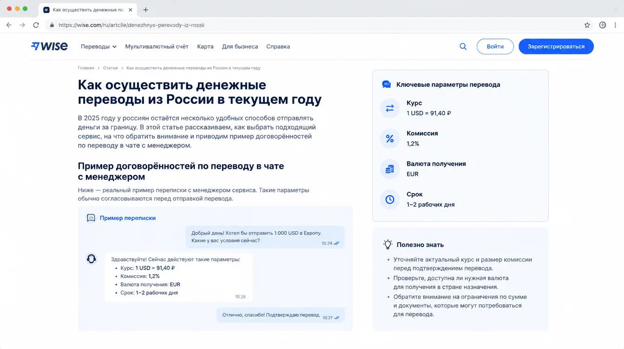Click the sidebar value "1,2%"

tap(413, 144)
